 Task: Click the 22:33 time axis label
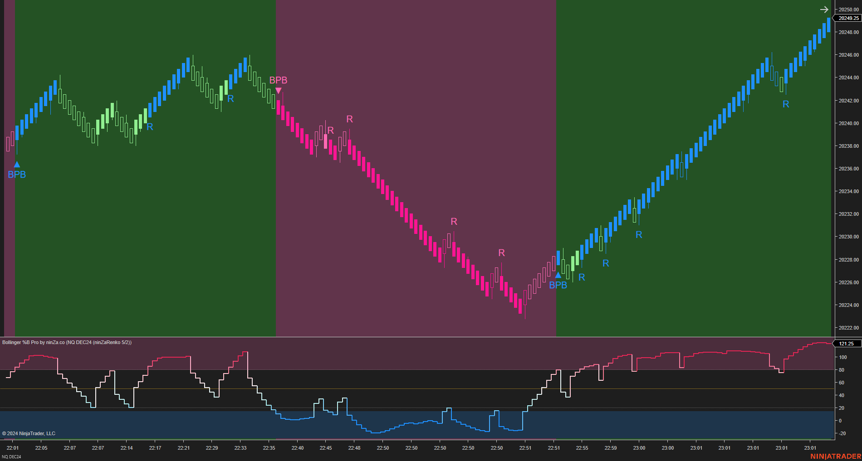pyautogui.click(x=240, y=448)
